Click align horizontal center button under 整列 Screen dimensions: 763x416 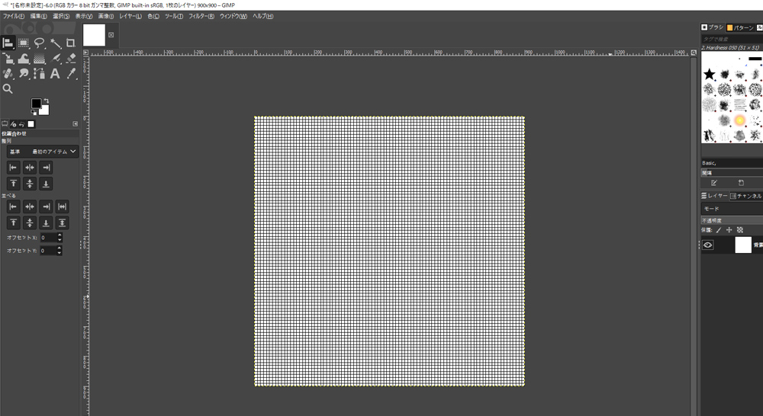click(x=30, y=168)
